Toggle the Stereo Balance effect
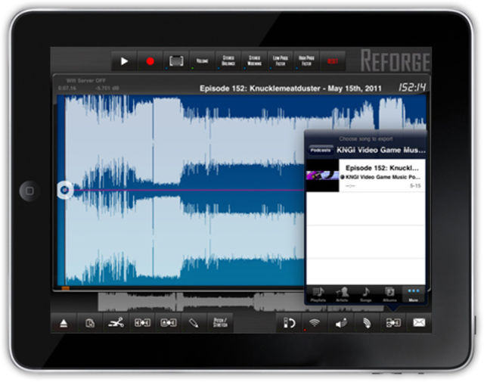Image resolution: width=484 pixels, height=382 pixels. point(228,61)
